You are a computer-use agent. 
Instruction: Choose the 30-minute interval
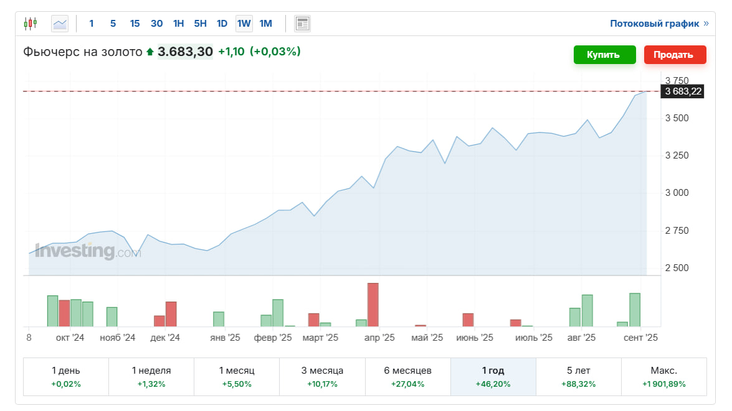point(156,24)
